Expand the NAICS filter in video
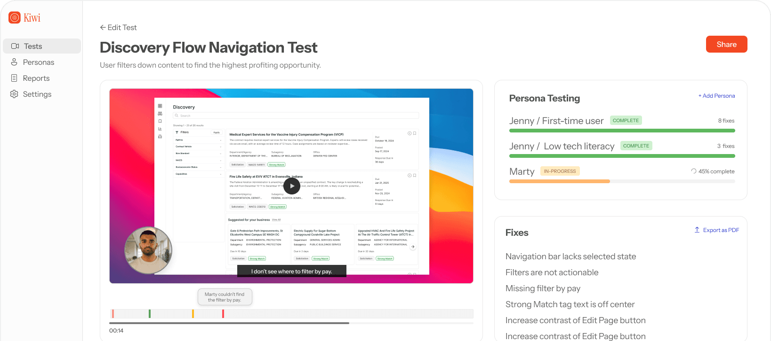Screen dimensions: 771x341 coord(198,160)
